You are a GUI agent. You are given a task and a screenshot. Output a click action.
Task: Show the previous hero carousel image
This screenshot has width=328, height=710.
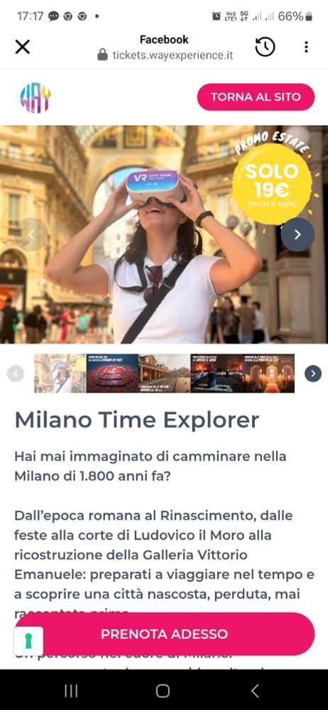[31, 234]
